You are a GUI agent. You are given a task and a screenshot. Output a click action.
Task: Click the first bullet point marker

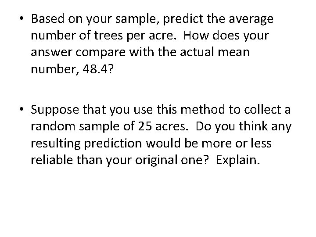[22, 18]
